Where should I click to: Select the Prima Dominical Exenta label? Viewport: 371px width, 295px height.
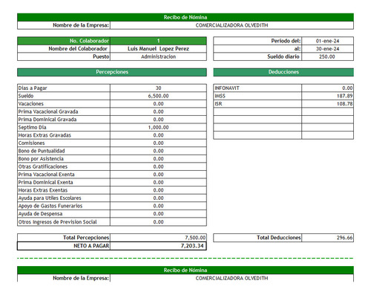coord(45,183)
